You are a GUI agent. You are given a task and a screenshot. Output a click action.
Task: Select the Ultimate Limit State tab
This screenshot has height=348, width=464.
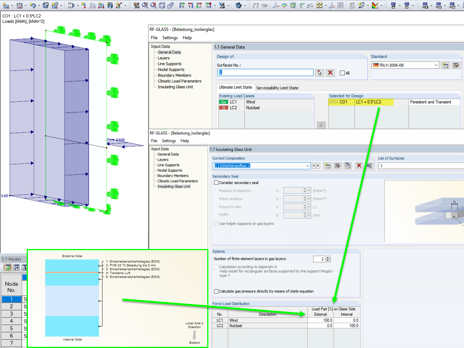click(235, 87)
